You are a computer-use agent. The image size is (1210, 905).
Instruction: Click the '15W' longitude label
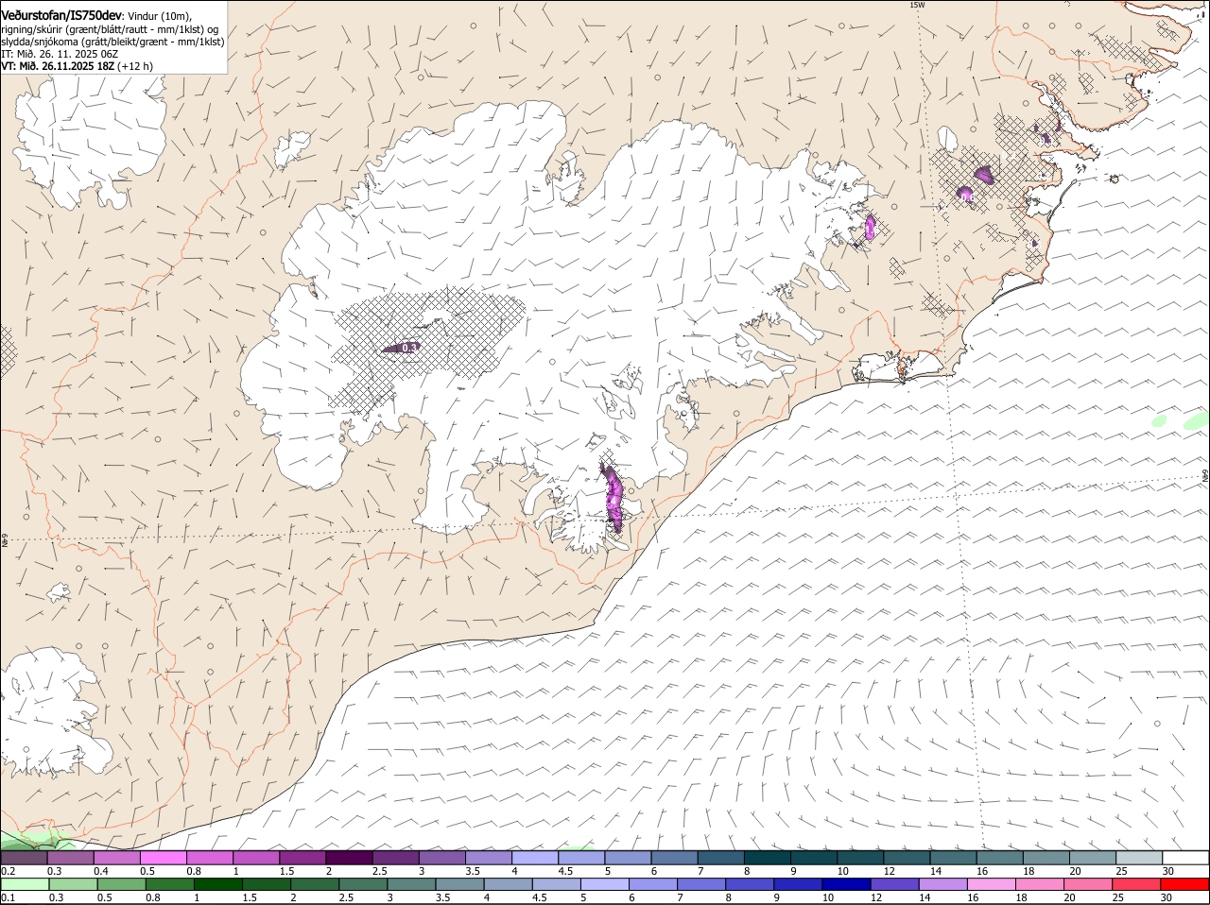coord(916,5)
